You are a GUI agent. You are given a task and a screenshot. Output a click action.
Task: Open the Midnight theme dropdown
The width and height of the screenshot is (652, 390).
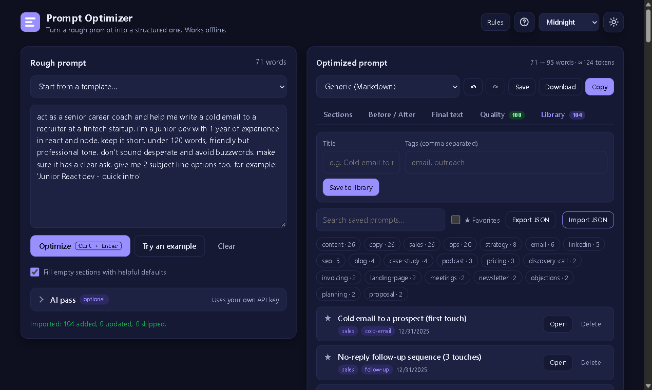tap(569, 22)
